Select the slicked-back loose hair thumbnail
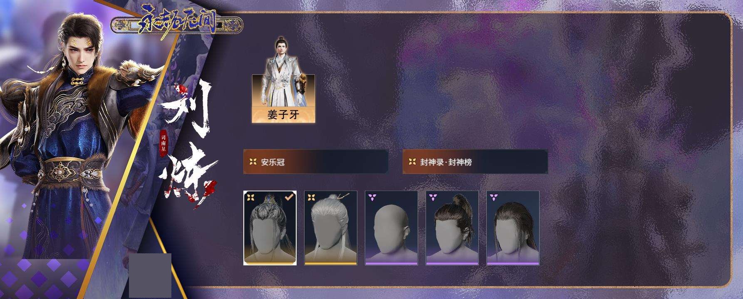 (513, 228)
